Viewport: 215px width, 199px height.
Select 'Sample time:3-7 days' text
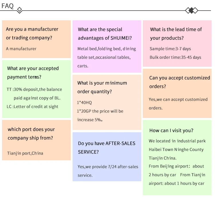[170, 49]
